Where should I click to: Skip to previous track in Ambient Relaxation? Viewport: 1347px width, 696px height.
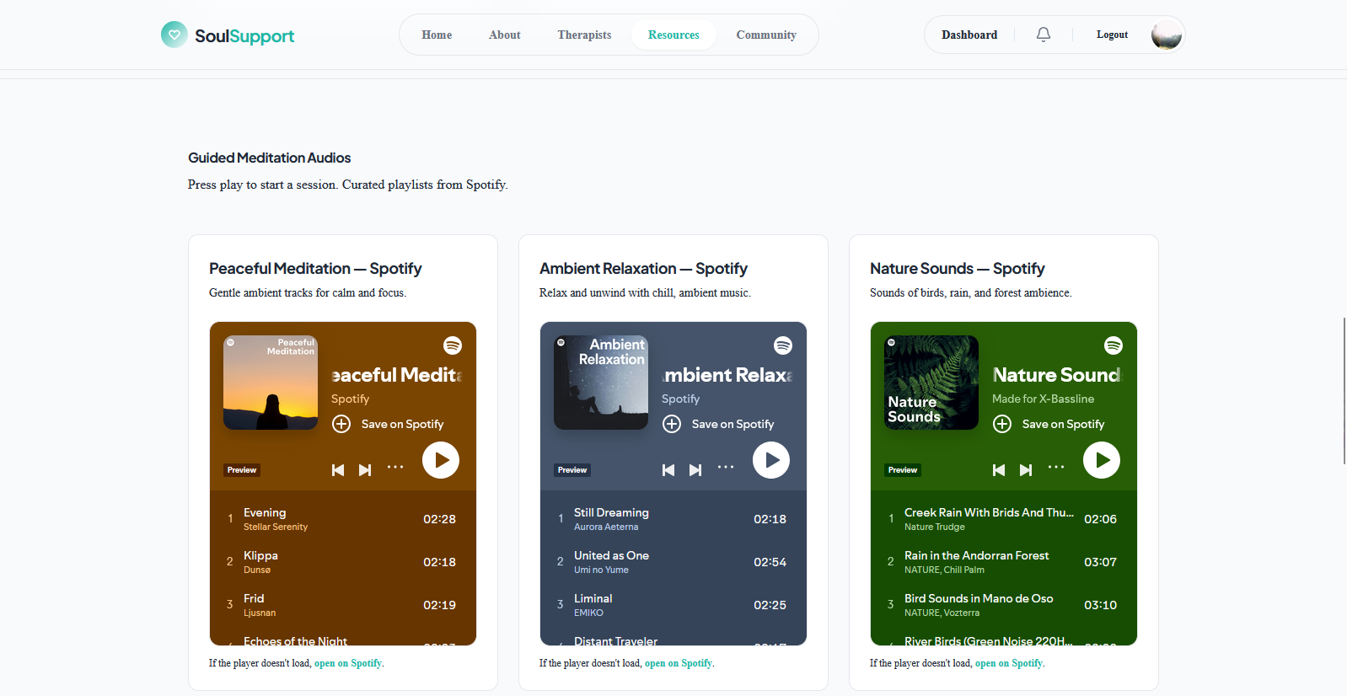click(668, 470)
